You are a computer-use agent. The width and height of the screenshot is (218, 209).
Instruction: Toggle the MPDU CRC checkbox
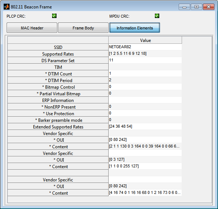[157, 16]
